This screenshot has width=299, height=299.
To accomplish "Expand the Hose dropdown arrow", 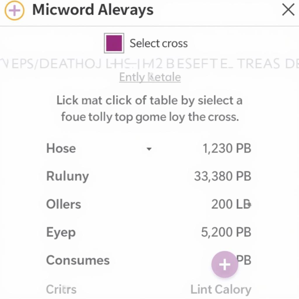I will [149, 149].
